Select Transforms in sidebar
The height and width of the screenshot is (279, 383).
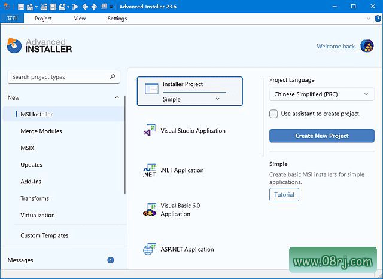point(35,198)
